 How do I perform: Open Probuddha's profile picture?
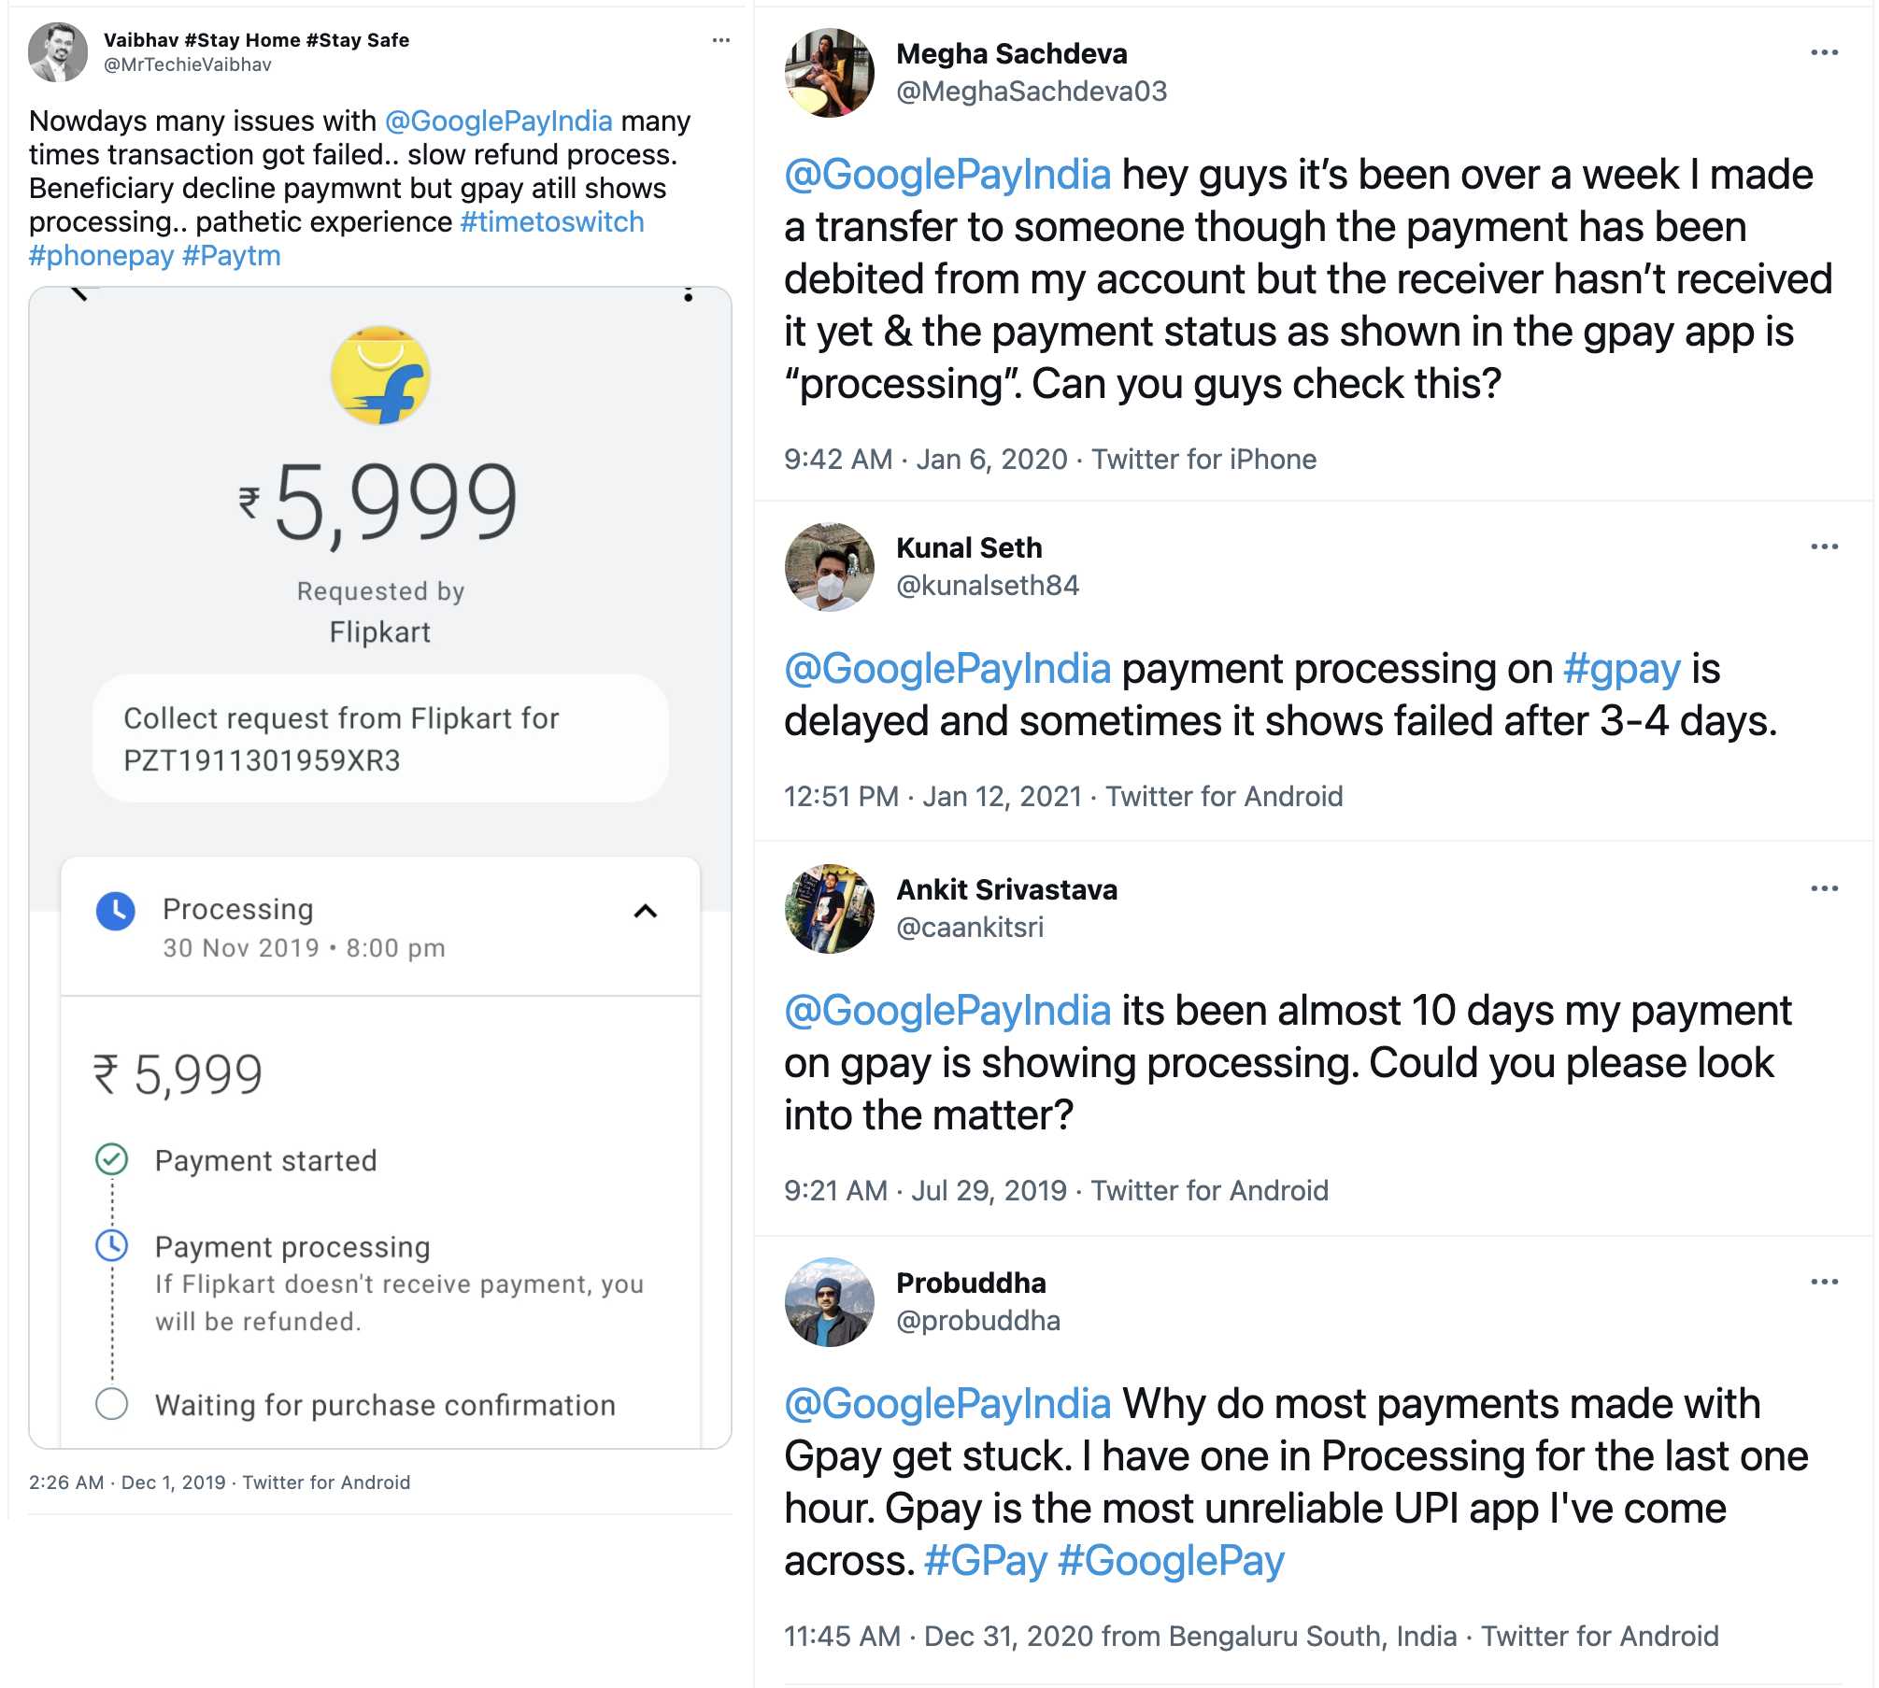click(829, 1301)
